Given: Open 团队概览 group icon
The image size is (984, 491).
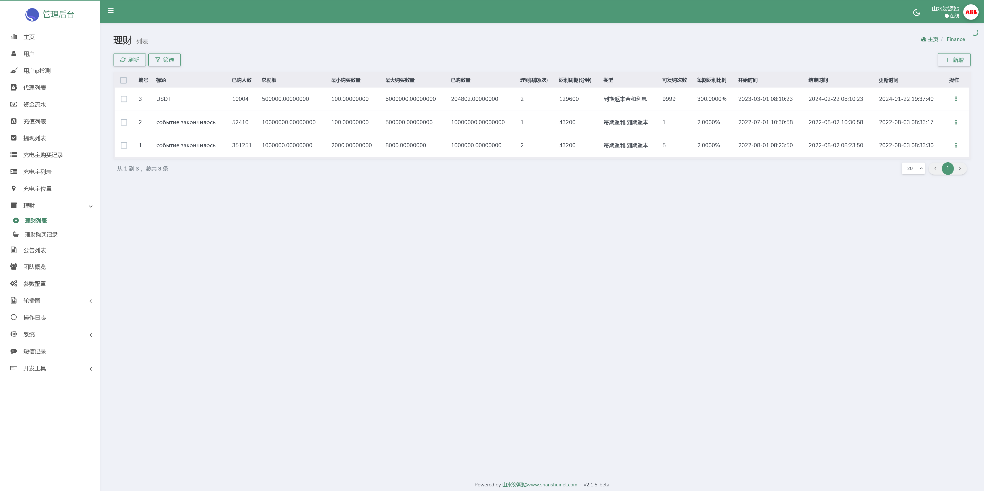Looking at the screenshot, I should click(x=14, y=267).
